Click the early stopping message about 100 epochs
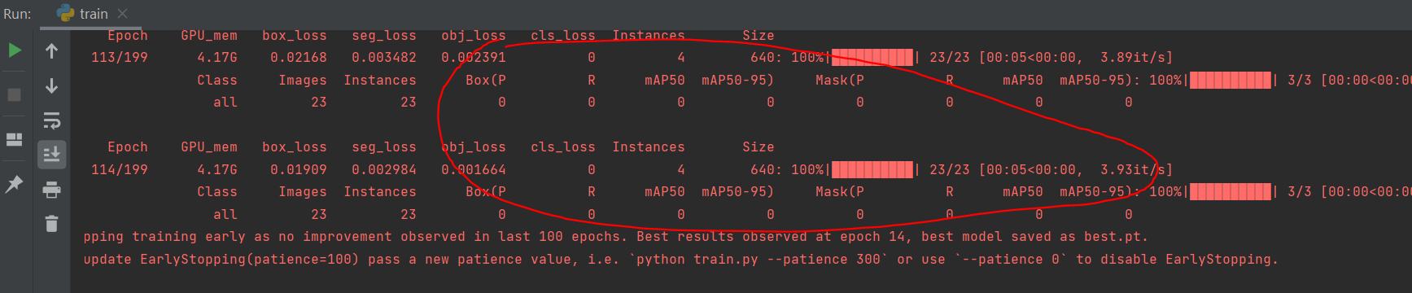The width and height of the screenshot is (1412, 293). 615,237
